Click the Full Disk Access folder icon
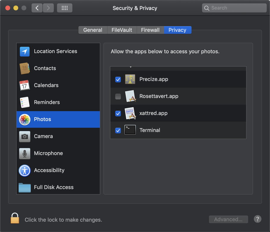Screen dimensions: 270x232 25,188
